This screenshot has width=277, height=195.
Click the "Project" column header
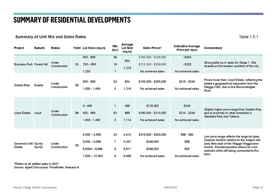pyautogui.click(x=19, y=48)
